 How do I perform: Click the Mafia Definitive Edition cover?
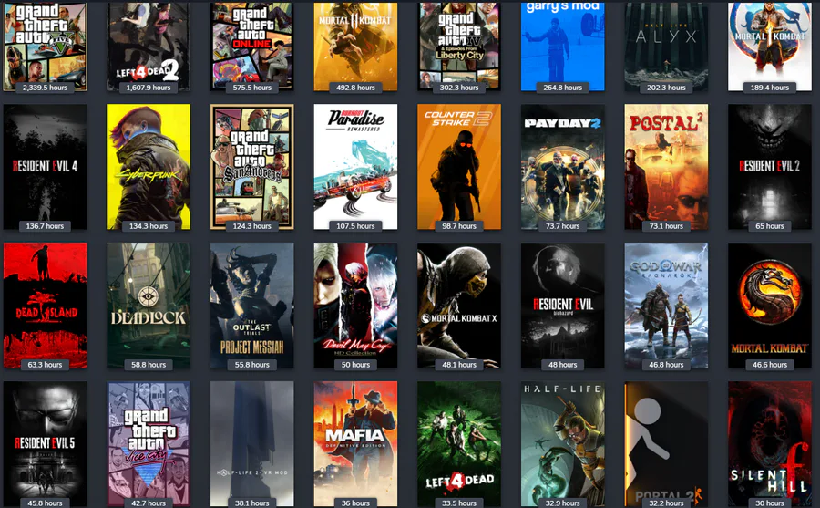point(355,444)
